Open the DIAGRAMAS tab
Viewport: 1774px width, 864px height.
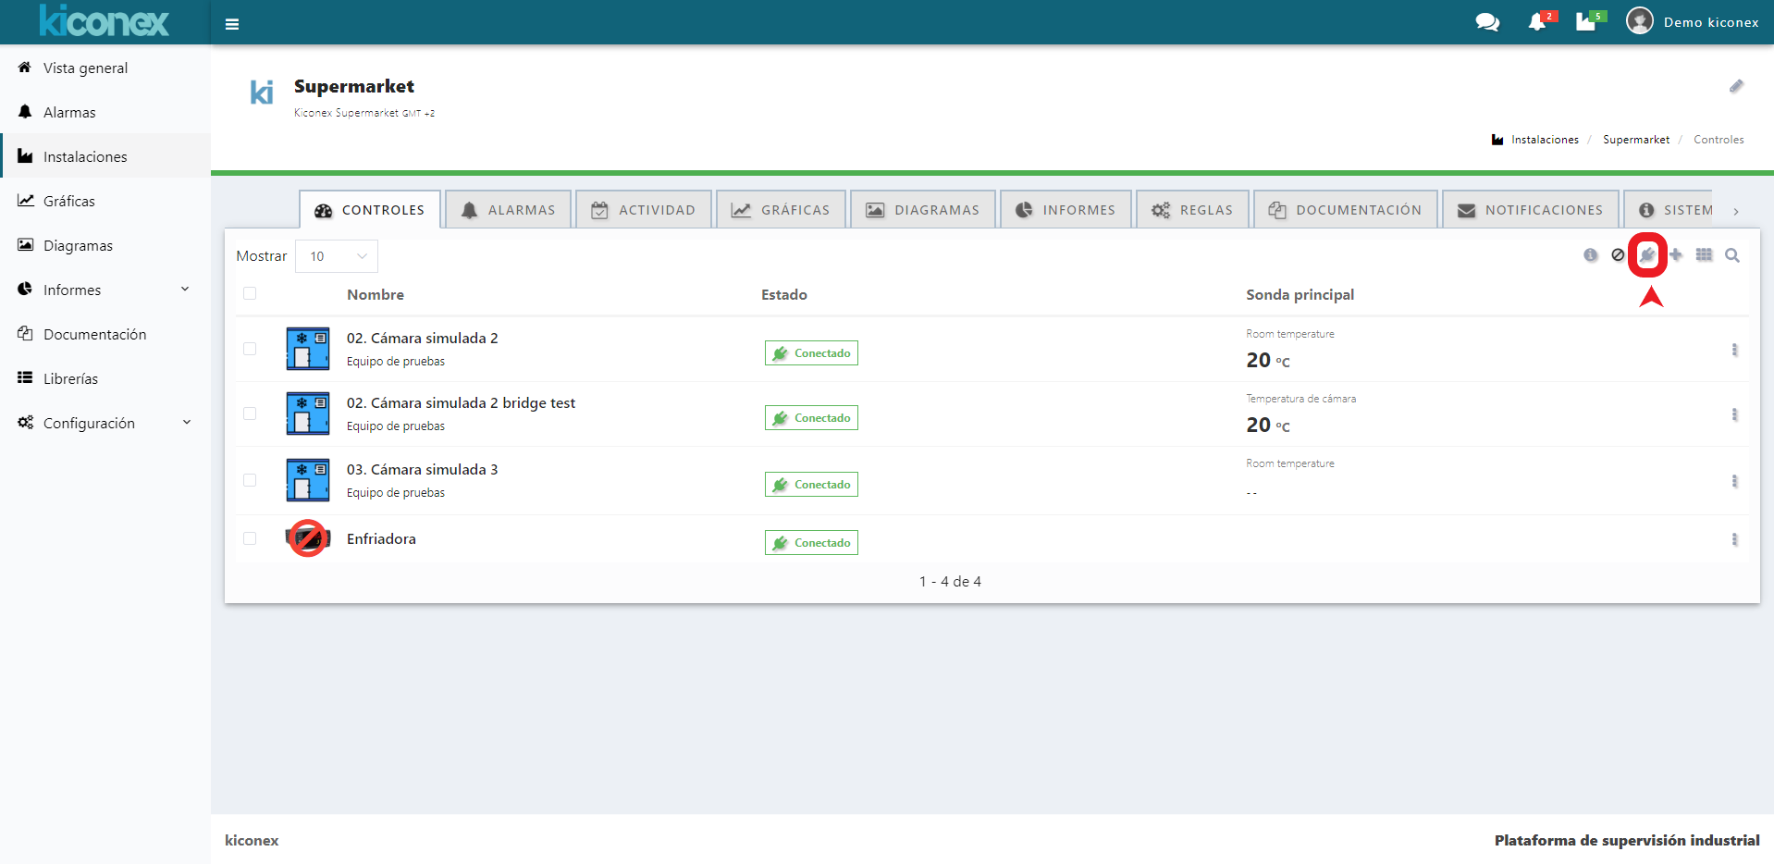923,210
